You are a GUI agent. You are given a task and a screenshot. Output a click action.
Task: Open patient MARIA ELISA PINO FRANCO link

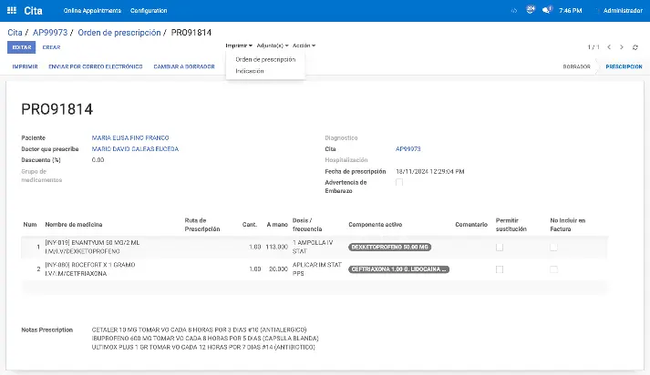130,137
